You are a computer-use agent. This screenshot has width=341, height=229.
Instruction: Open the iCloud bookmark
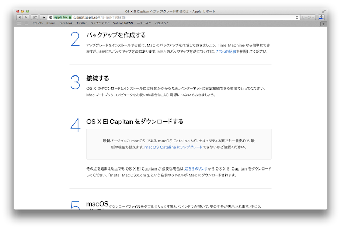[x=51, y=23]
